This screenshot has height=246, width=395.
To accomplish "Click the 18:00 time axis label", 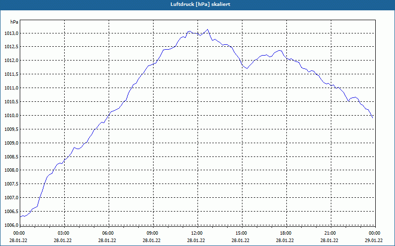I will [x=286, y=233].
